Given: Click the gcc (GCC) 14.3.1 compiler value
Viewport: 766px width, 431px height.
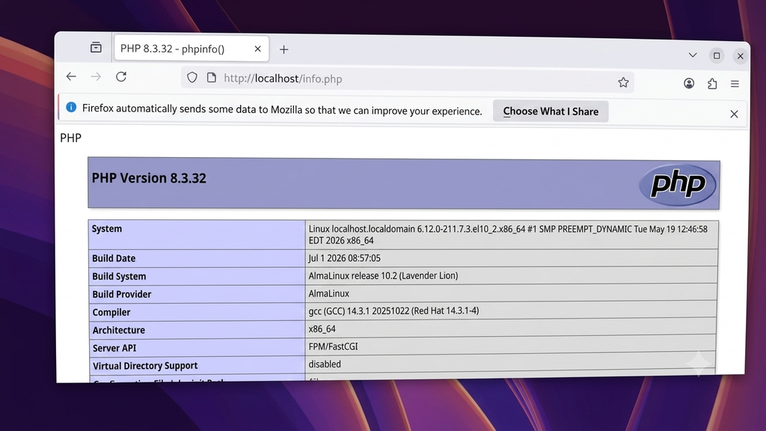Looking at the screenshot, I should point(393,311).
